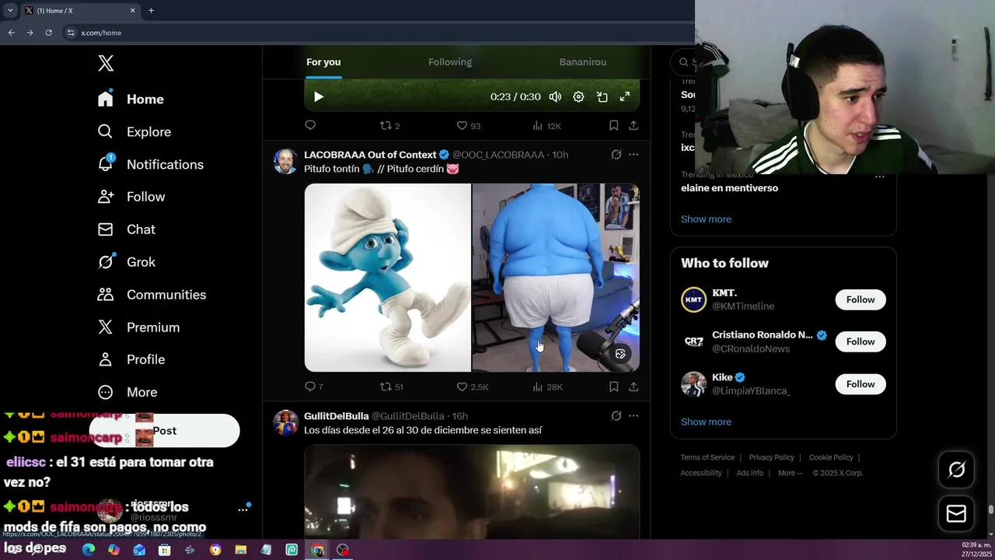Switch to the For you tab

[323, 62]
